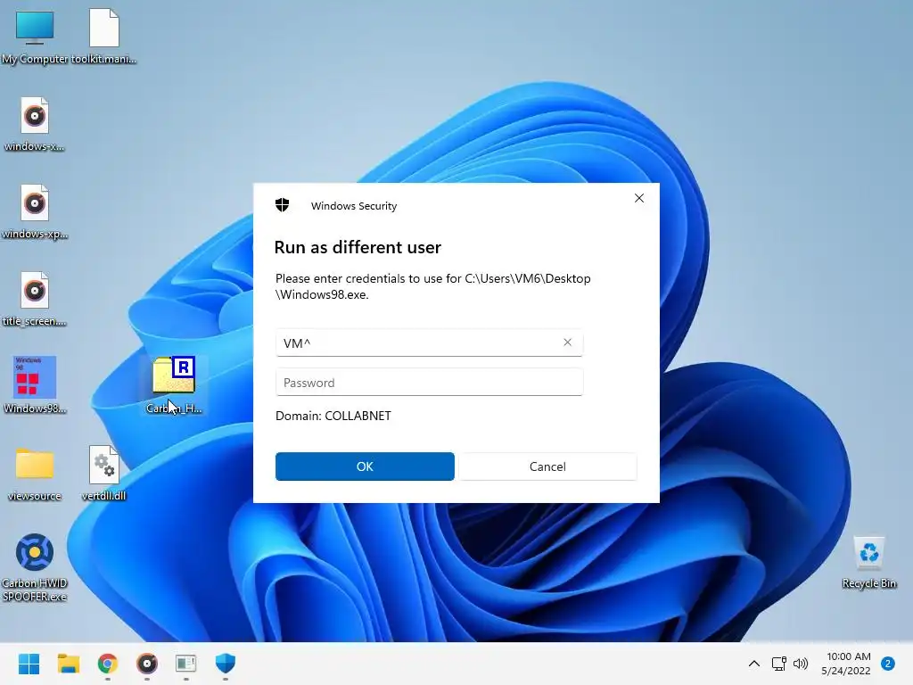Open network status tray icon
The height and width of the screenshot is (685, 913).
779,664
